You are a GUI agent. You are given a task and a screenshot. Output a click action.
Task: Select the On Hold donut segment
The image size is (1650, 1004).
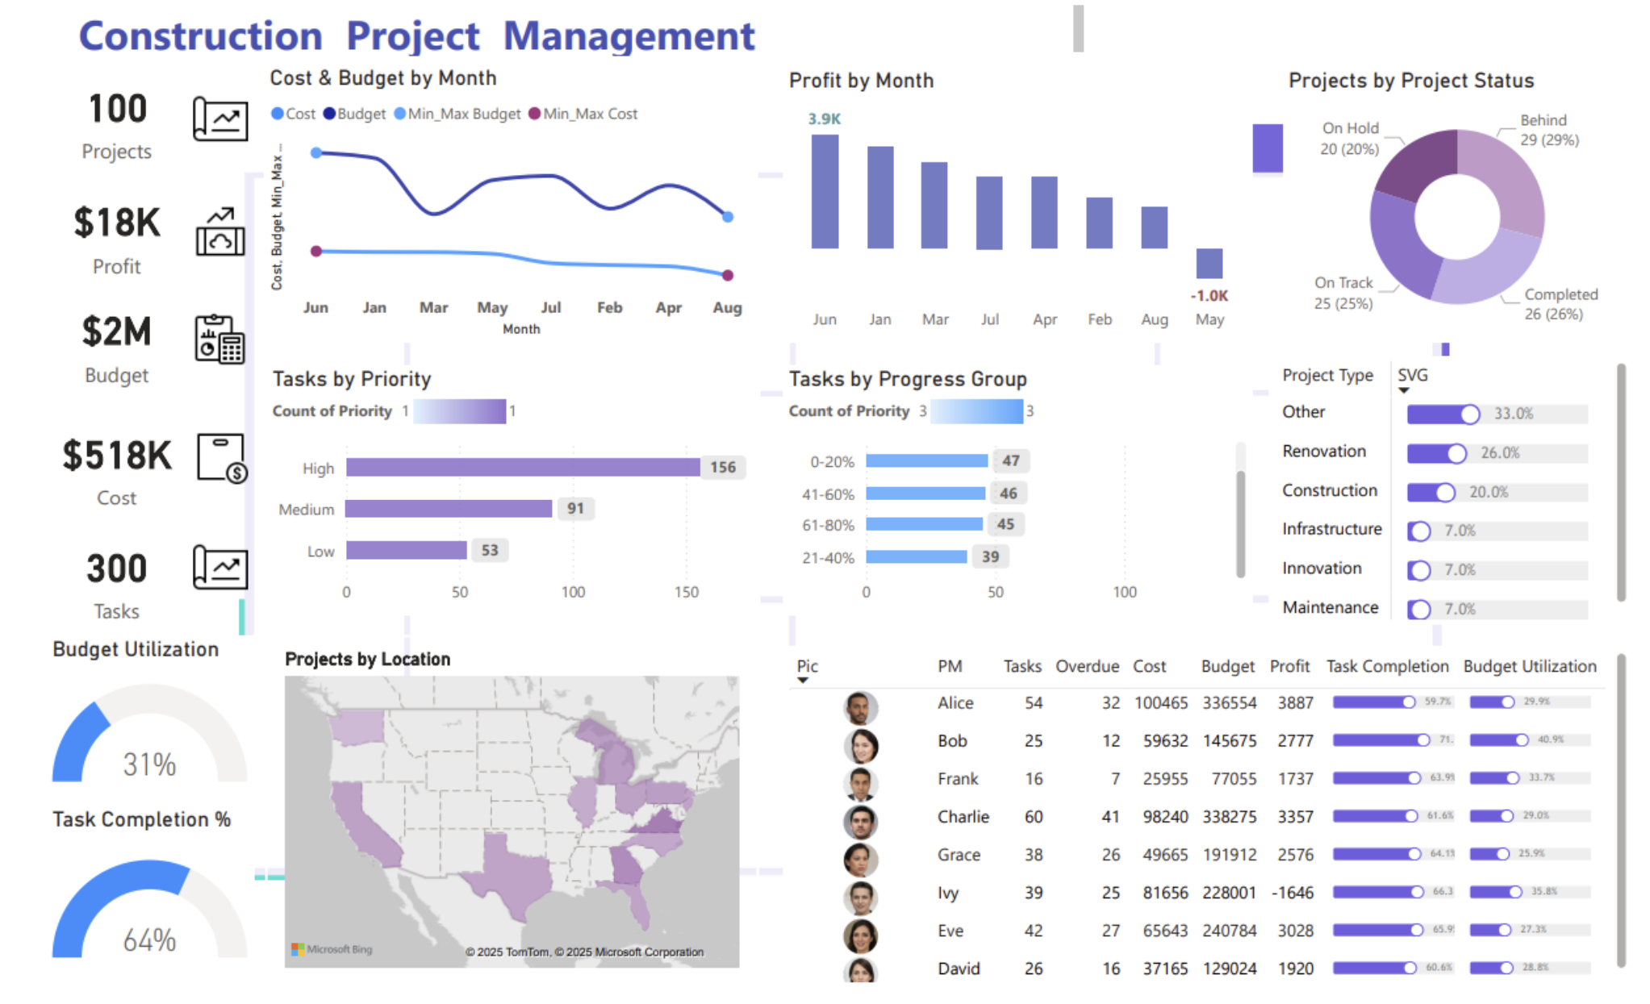click(1422, 164)
